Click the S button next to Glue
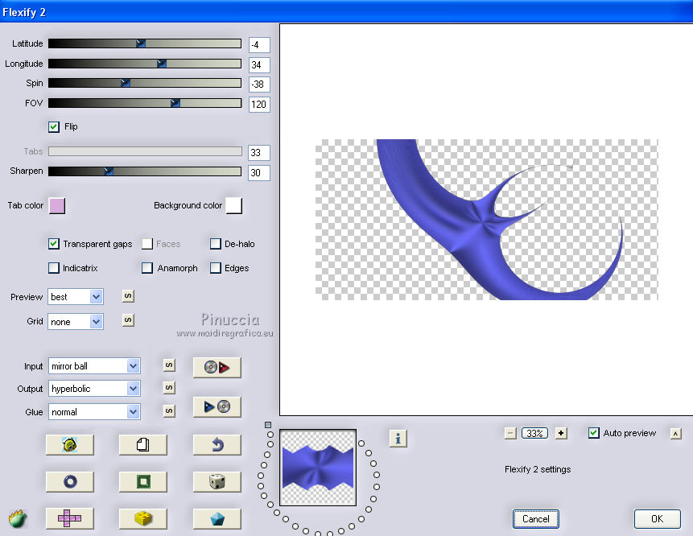 169,411
